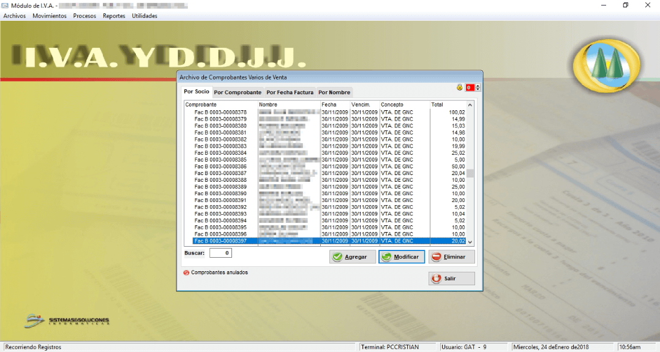Click the Buscar input field

220,253
